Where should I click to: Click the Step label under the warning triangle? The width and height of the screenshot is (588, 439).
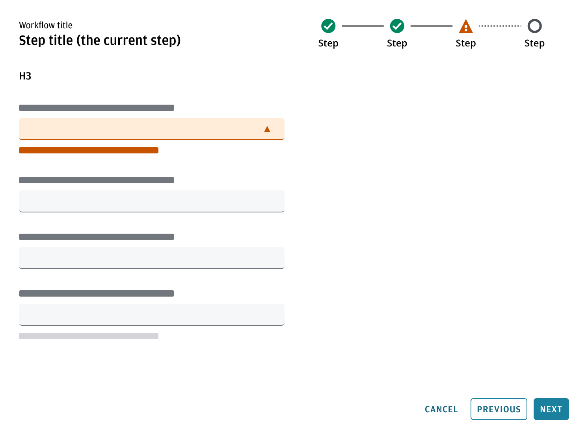click(x=466, y=43)
